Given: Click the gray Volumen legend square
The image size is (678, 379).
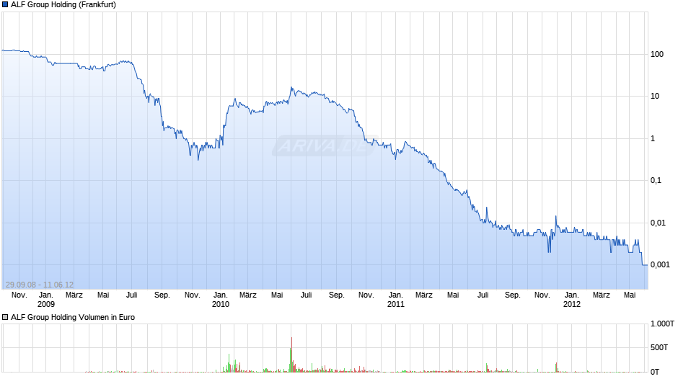Looking at the screenshot, I should pos(5,317).
